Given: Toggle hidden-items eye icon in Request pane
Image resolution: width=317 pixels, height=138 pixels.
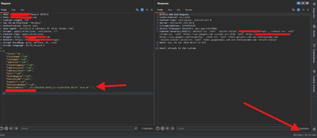Looking at the screenshot, I should (137, 10).
